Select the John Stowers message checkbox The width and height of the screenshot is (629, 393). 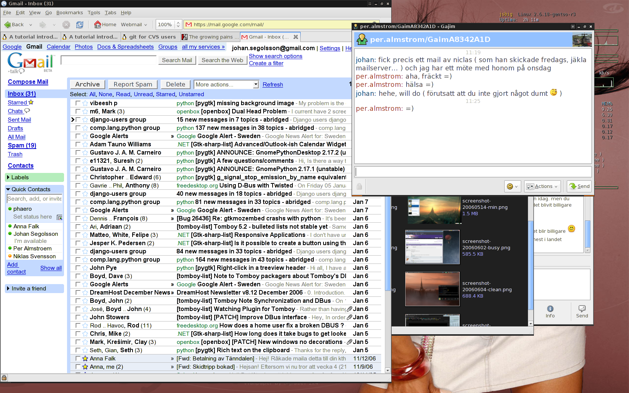(x=78, y=317)
